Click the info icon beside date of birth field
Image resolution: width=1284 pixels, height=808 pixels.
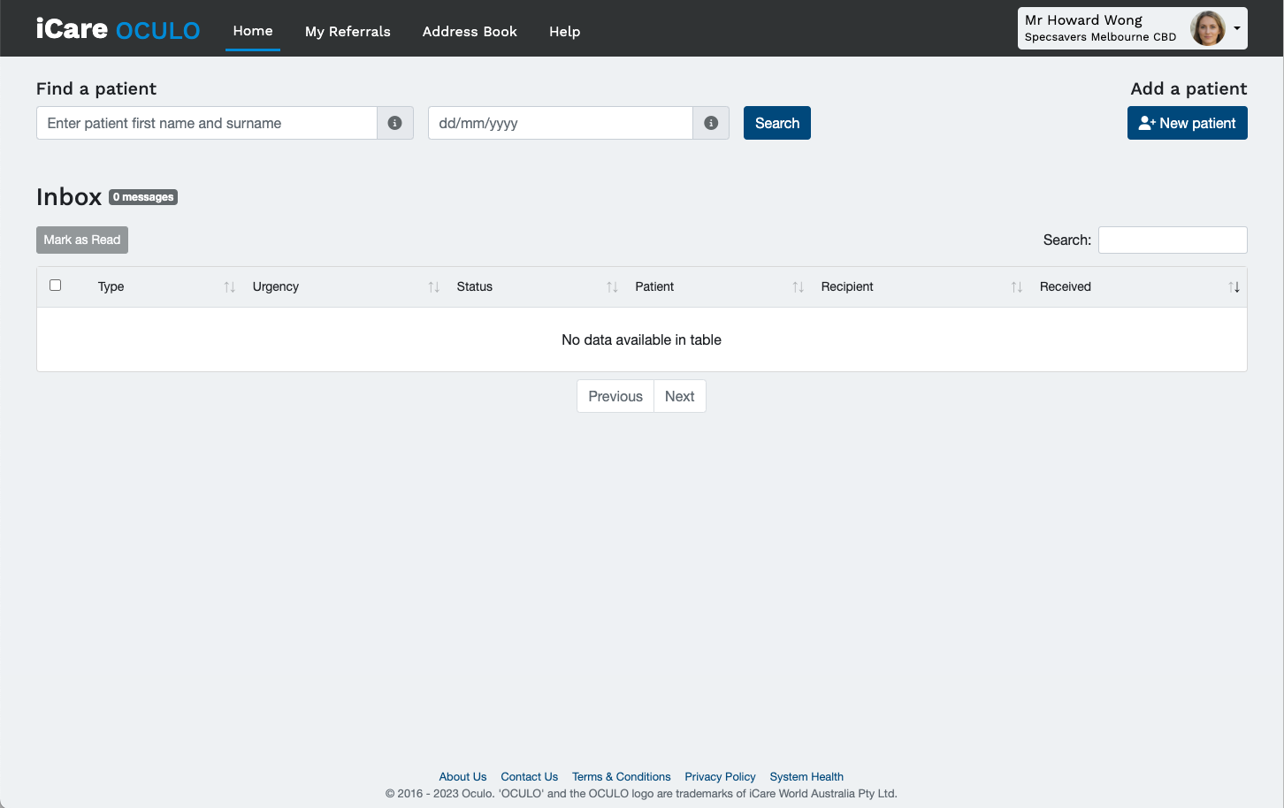pyautogui.click(x=711, y=123)
